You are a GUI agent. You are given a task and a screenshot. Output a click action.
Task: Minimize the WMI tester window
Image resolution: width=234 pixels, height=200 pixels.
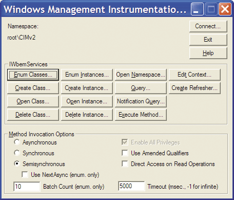click(x=197, y=9)
